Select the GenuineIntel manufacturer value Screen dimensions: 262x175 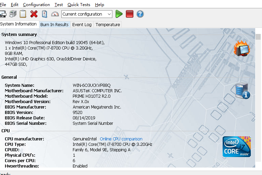[85, 139]
